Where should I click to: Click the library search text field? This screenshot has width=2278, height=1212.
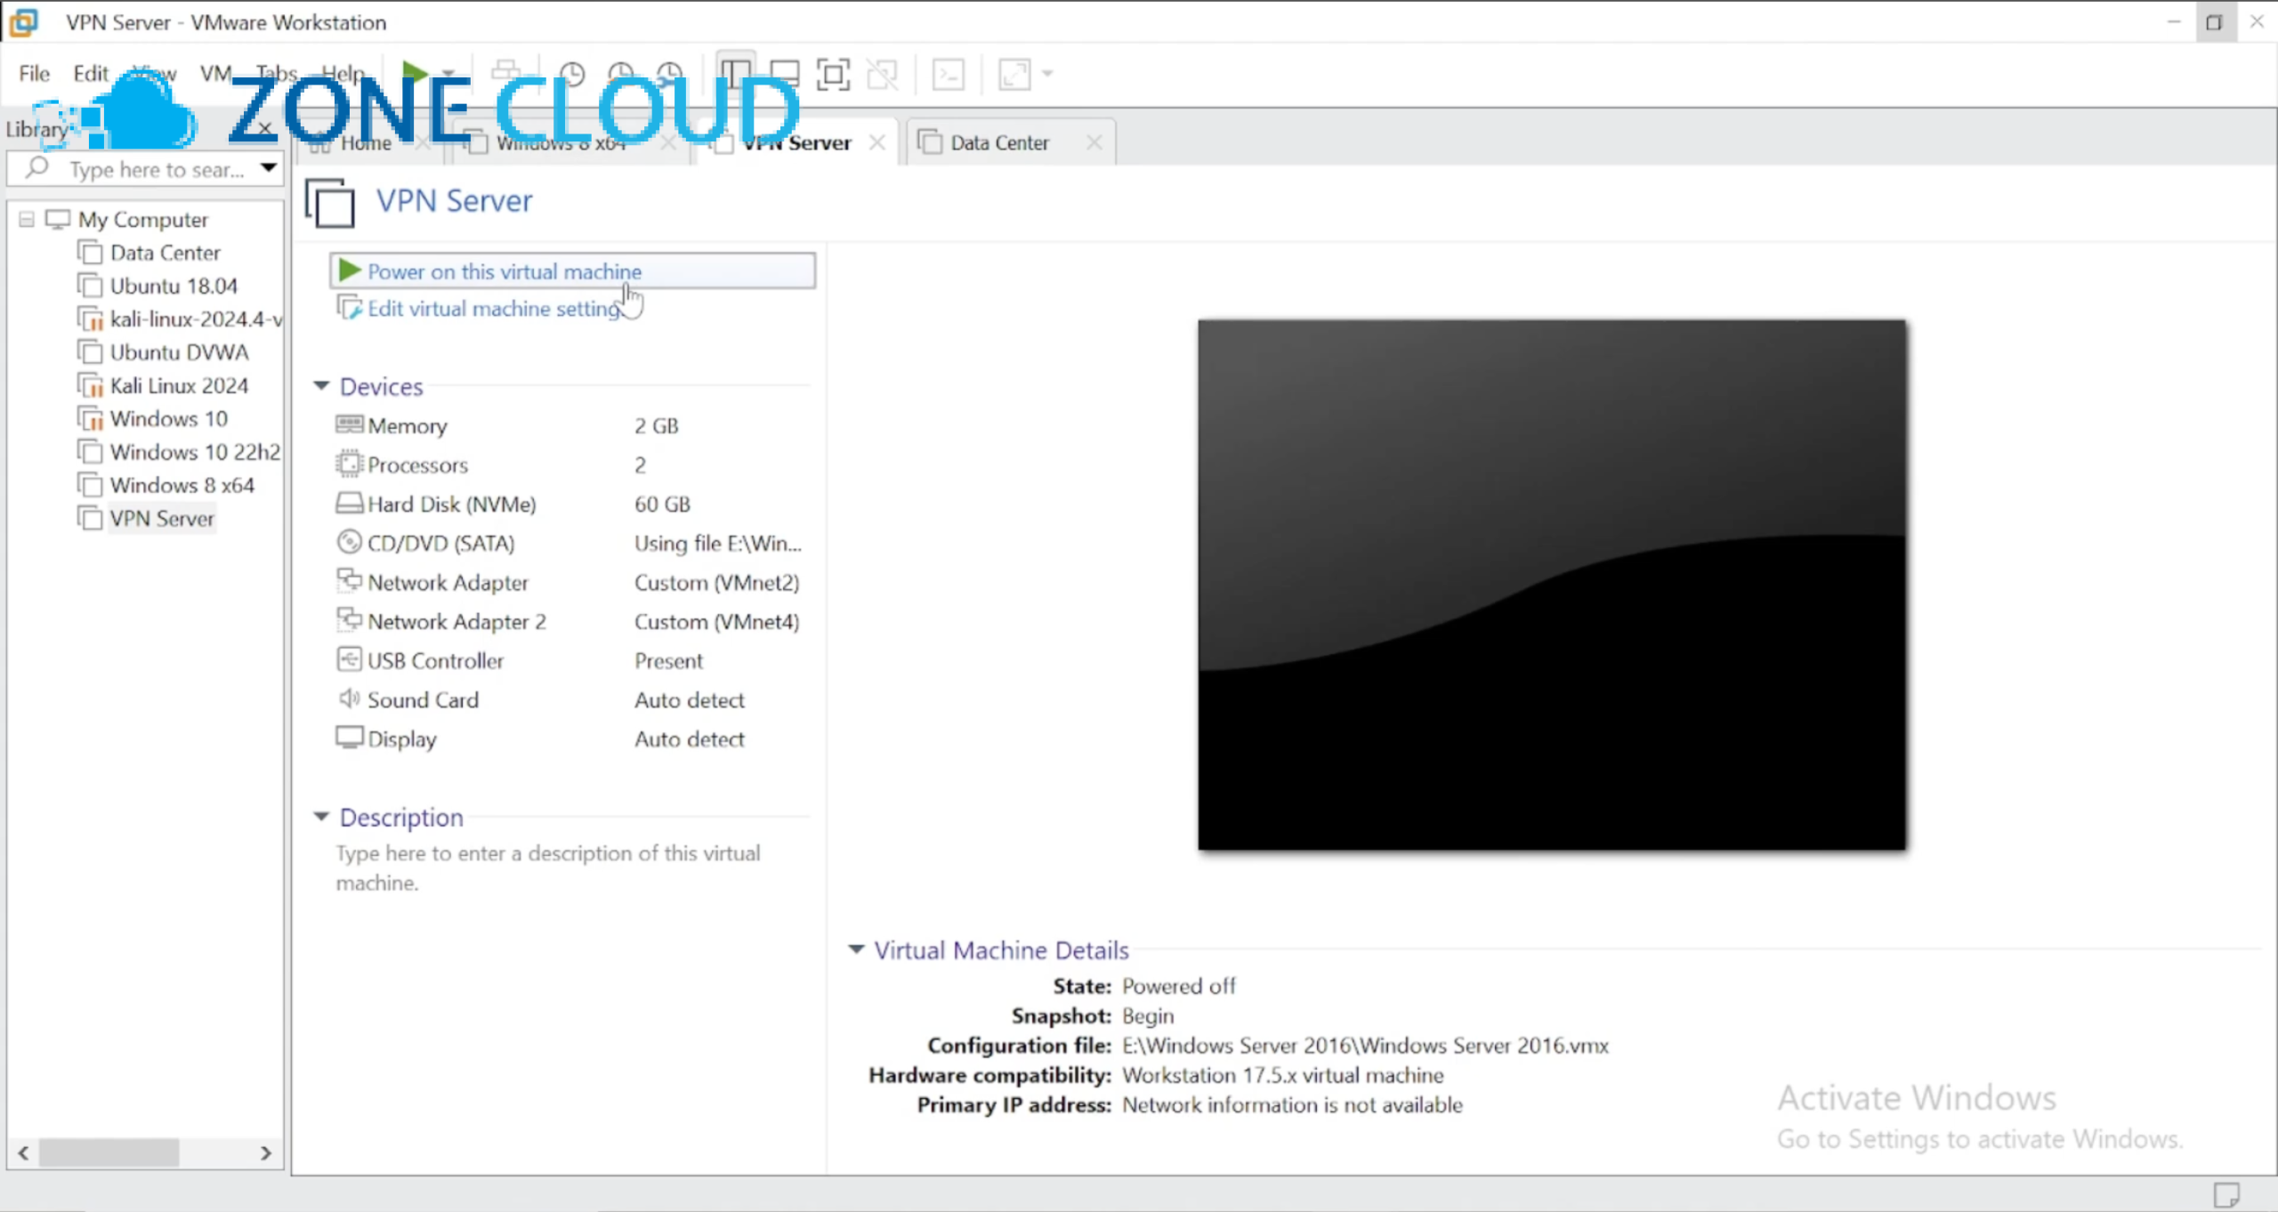(156, 169)
